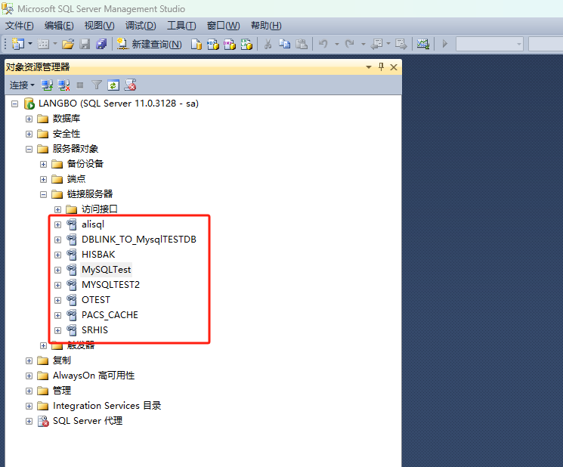The width and height of the screenshot is (563, 467).
Task: Expand the 数据库 folder
Action: point(29,119)
